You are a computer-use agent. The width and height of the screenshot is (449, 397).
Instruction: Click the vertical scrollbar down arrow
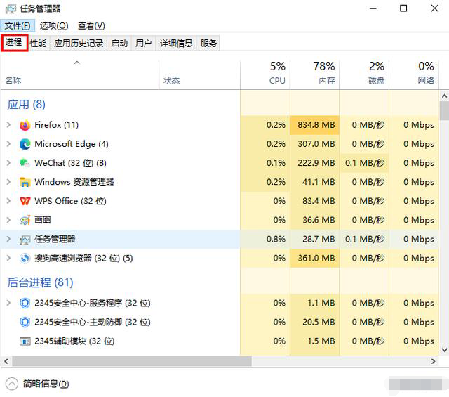(x=444, y=349)
